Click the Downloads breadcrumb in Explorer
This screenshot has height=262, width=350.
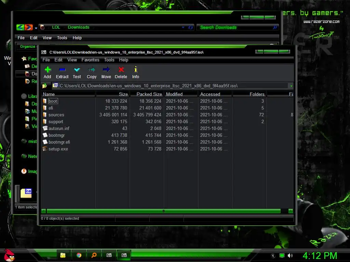(79, 27)
